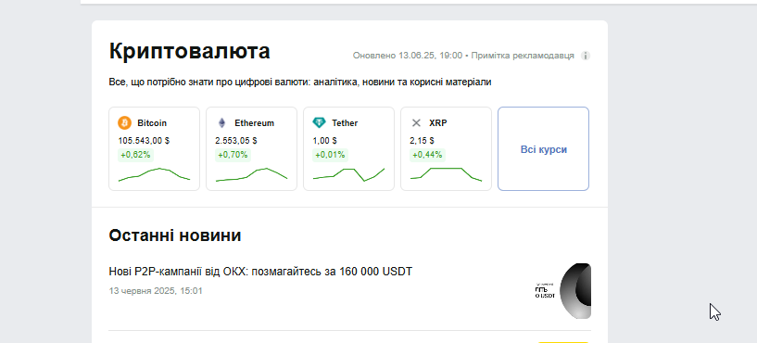The height and width of the screenshot is (343, 757).
Task: Click the Криптовалюта section heading
Action: pos(189,51)
